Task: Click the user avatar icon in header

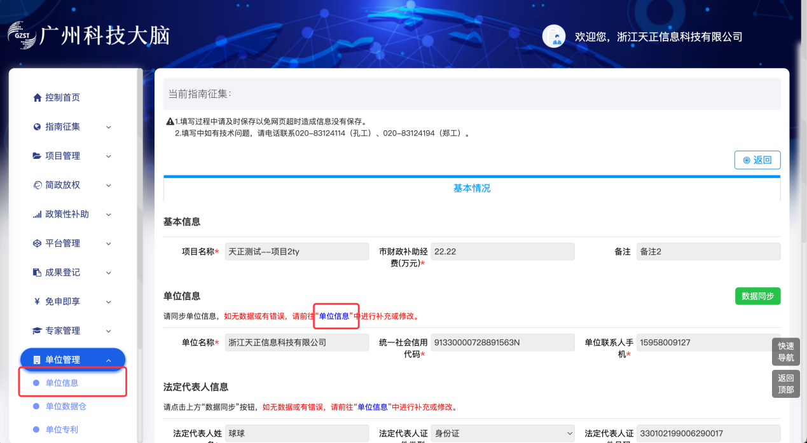Action: 554,36
